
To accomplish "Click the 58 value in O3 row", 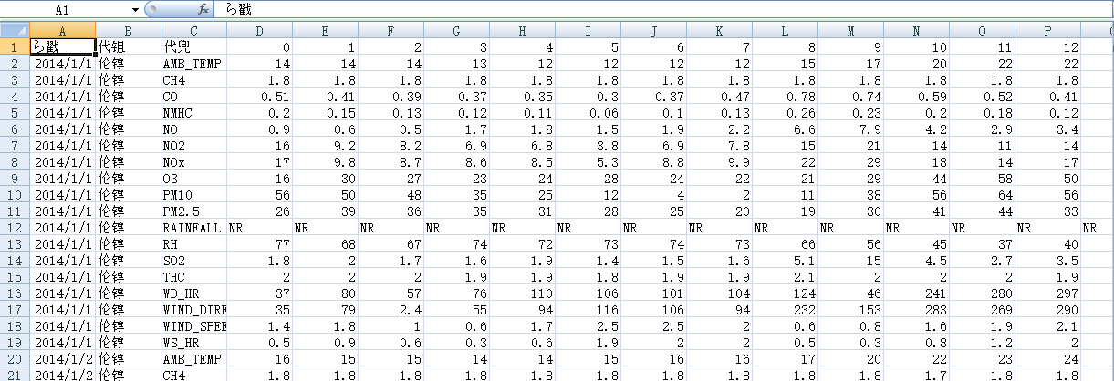I will (982, 179).
